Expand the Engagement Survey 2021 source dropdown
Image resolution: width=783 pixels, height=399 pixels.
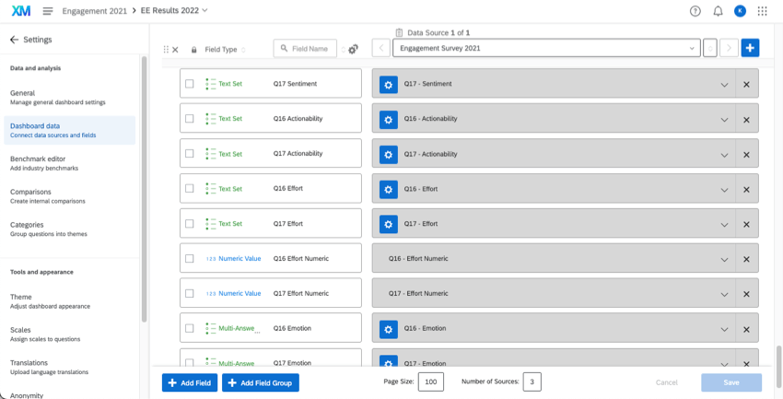point(693,48)
